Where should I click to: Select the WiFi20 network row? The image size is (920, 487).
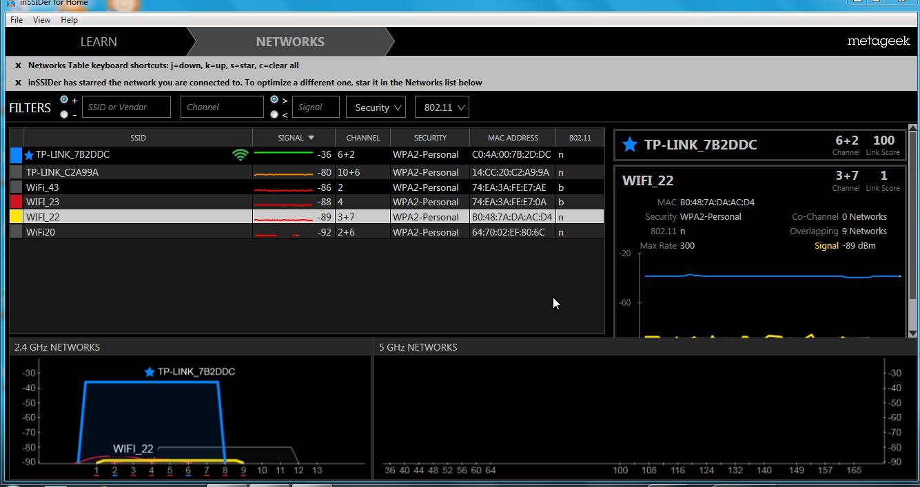307,232
